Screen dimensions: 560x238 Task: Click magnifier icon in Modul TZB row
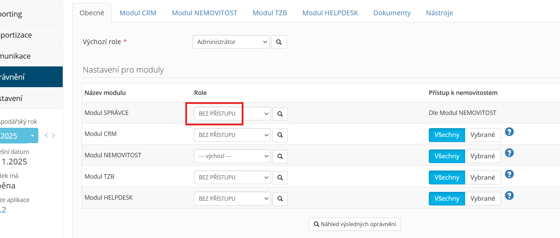pos(280,177)
